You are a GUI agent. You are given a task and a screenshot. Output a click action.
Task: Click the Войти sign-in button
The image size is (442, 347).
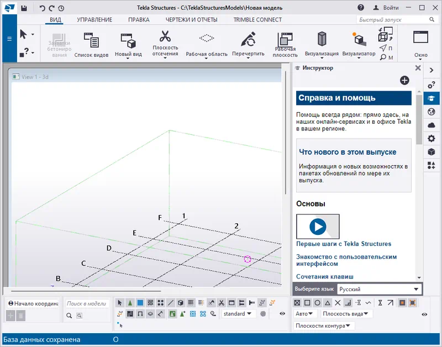point(386,8)
